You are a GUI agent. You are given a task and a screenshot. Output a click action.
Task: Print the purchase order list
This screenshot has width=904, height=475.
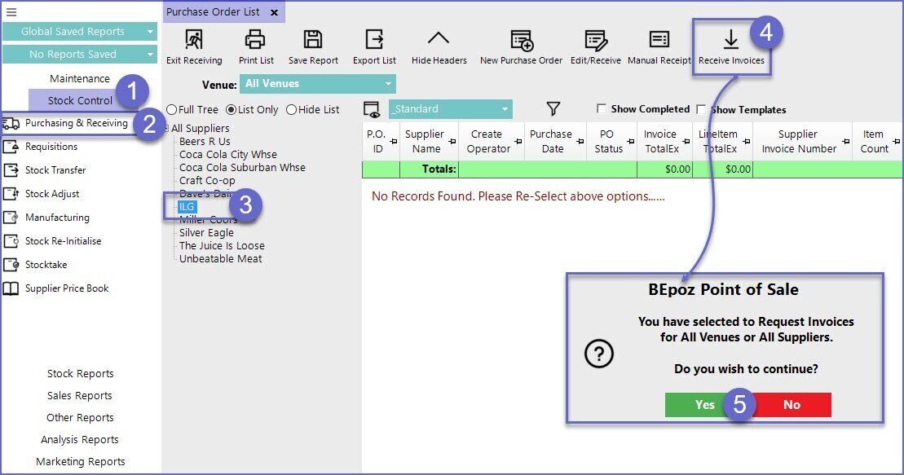click(x=256, y=41)
